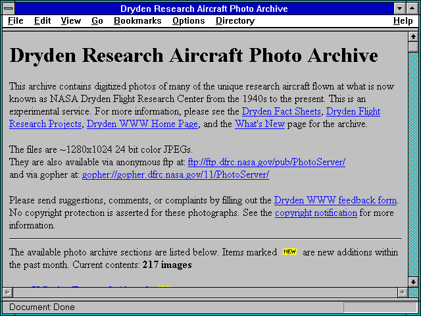Image resolution: width=421 pixels, height=316 pixels.
Task: Open the Dryden WWW feedback form link
Action: pos(335,200)
